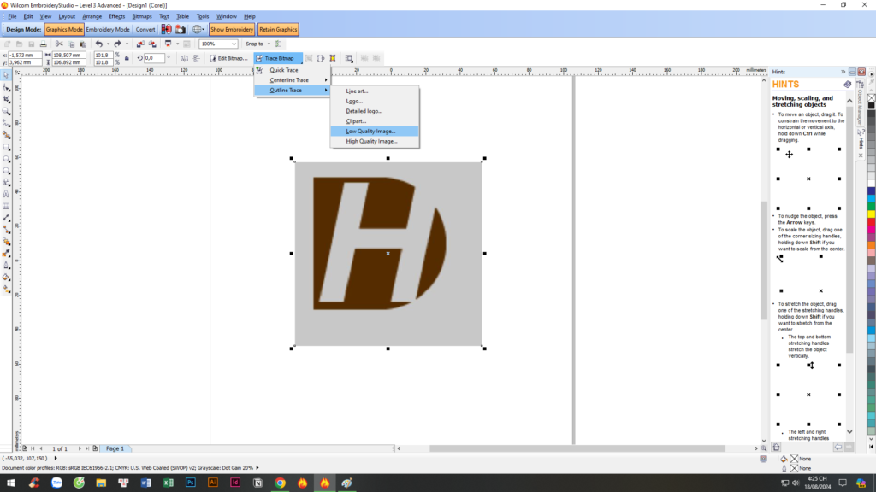
Task: Click the Import icon in the toolbar
Action: 139,44
